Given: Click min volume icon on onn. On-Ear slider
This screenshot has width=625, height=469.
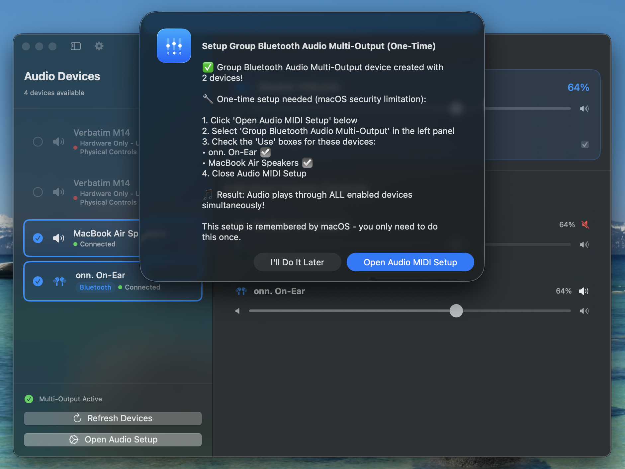Looking at the screenshot, I should click(238, 311).
